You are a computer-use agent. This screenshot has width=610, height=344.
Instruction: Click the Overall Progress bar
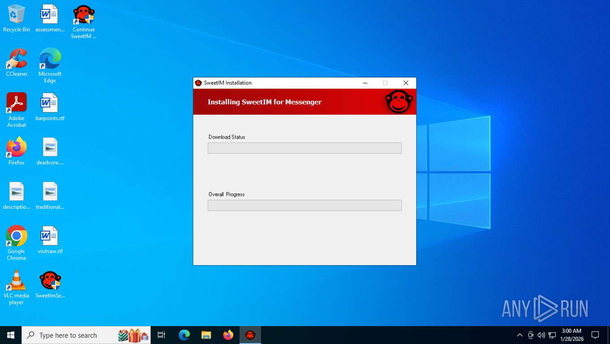tap(305, 205)
